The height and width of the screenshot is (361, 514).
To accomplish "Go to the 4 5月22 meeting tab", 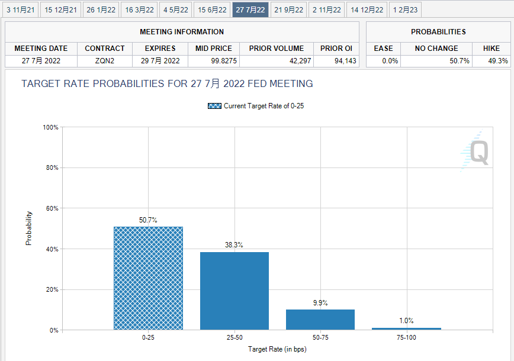I will pos(176,9).
